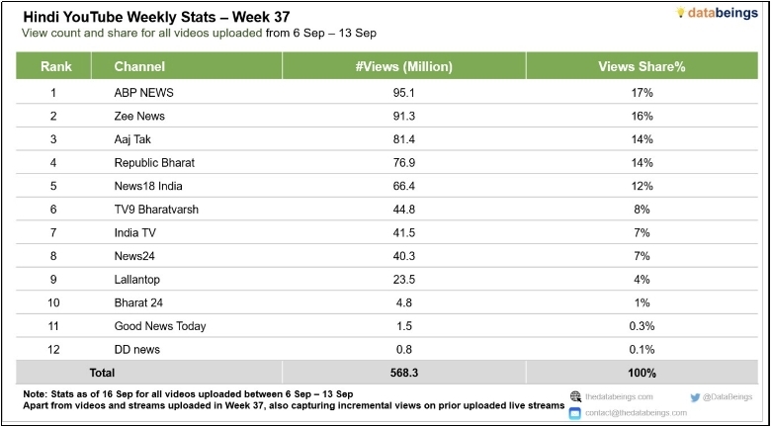The image size is (772, 427).
Task: Click the databeings lightbulb logo icon
Action: click(x=681, y=13)
